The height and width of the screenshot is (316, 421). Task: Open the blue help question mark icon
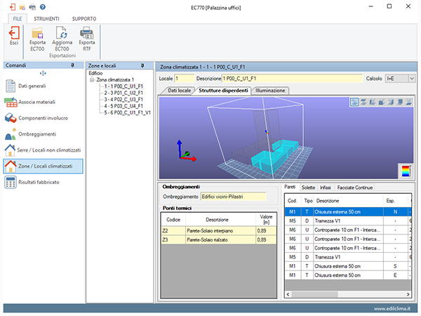[x=42, y=7]
